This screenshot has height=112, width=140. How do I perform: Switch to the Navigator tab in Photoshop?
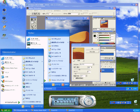[x=97, y=18]
